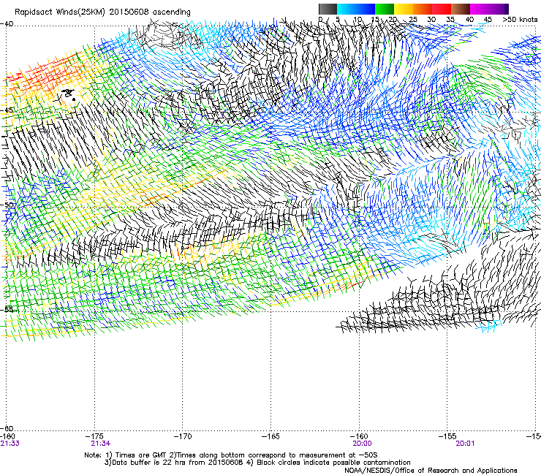Click the '20:00' pass time label
Image resolution: width=541 pixels, height=475 pixels.
pyautogui.click(x=362, y=444)
